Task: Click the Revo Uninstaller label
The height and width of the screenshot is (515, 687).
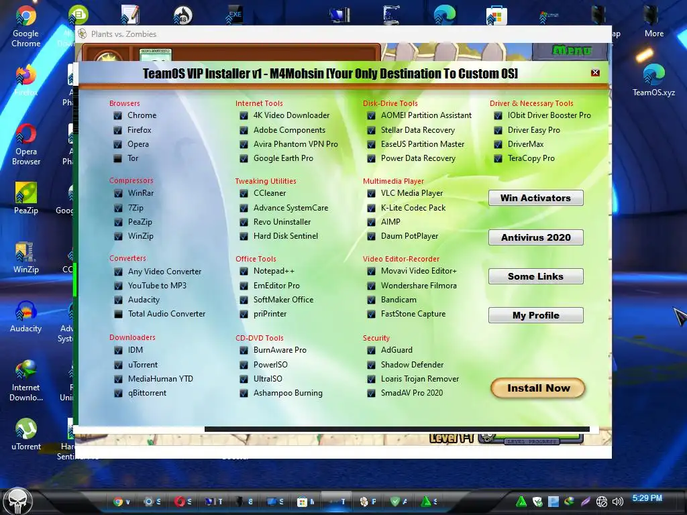Action: 282,222
